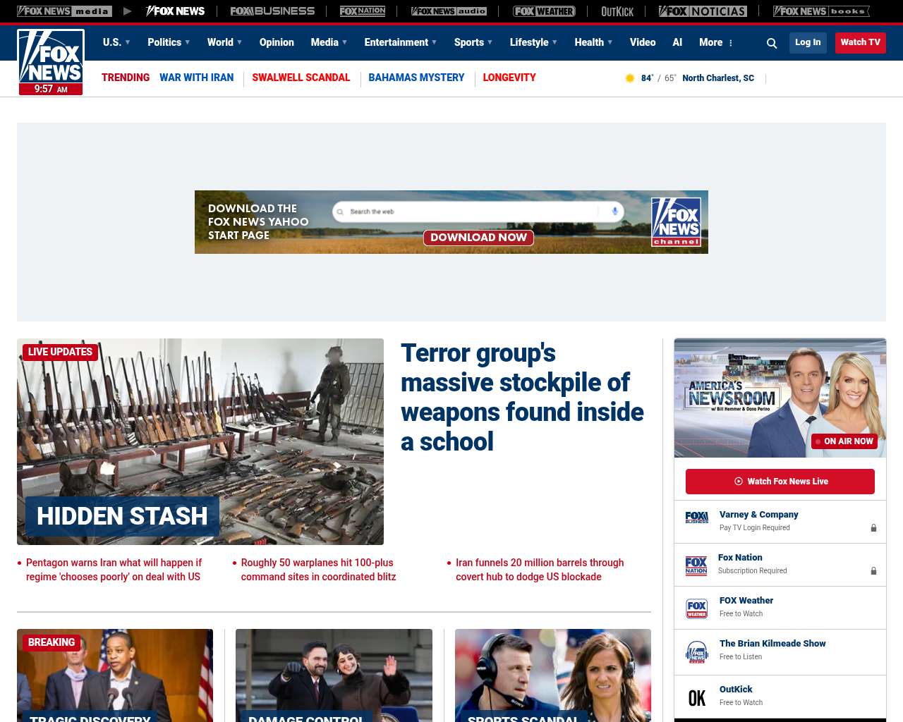Click the Fox News home logo
Viewport: 903px width, 722px height.
click(51, 62)
